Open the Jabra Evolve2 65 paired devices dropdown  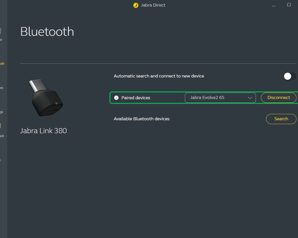click(x=220, y=98)
